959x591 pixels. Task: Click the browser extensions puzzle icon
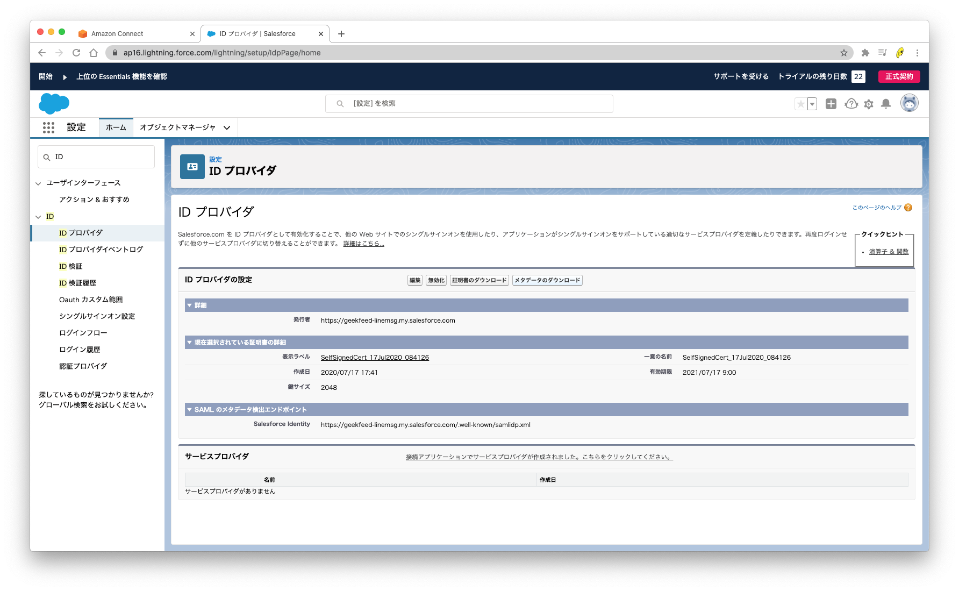pos(865,53)
